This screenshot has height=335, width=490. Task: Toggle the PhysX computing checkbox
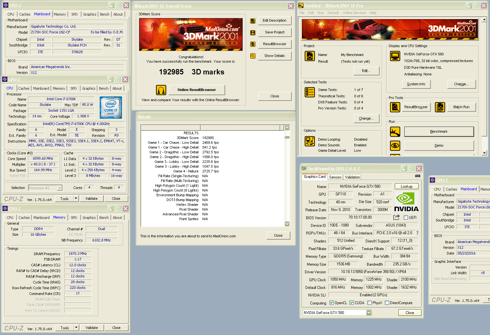[x=369, y=303]
